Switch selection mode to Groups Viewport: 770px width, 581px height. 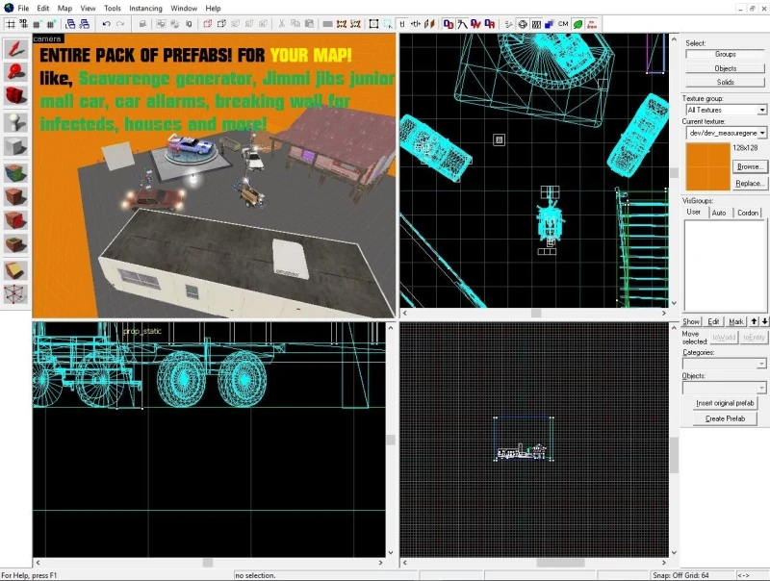pos(725,55)
